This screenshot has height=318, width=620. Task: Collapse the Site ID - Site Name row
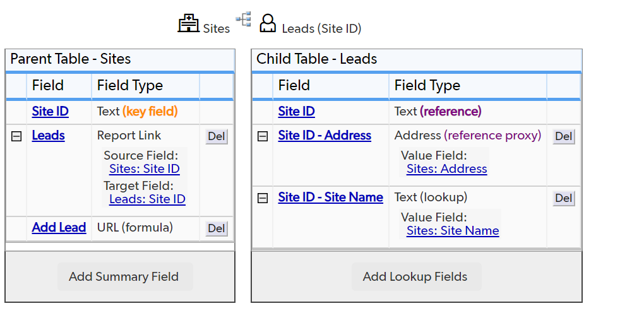tap(263, 198)
